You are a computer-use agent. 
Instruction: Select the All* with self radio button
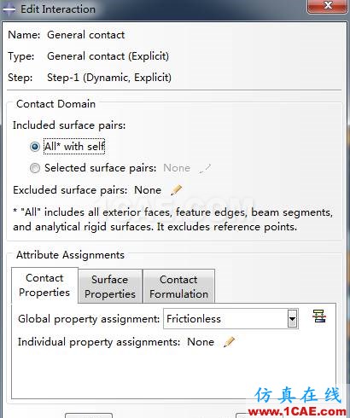tap(35, 147)
